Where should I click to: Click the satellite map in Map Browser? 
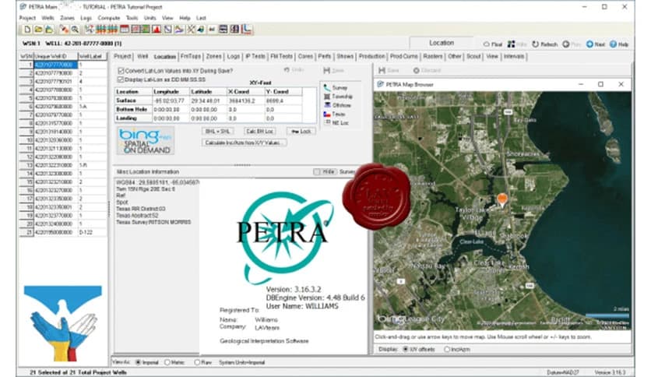[502, 210]
